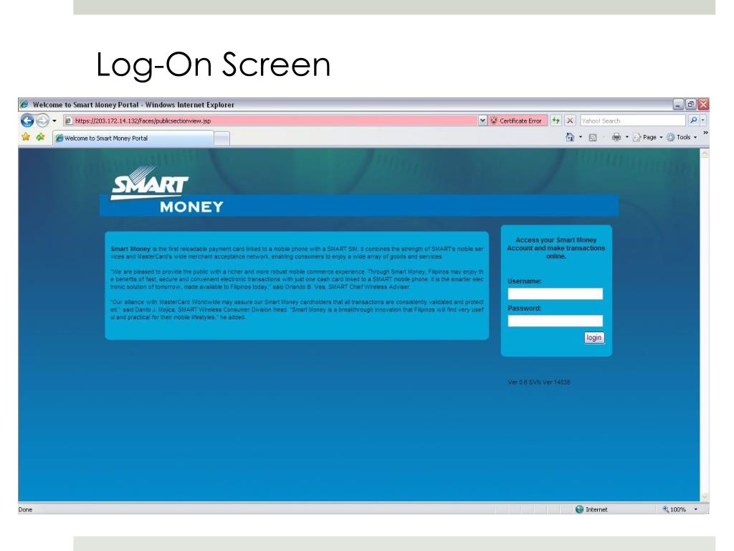Expand the address bar history dropdown

tap(482, 121)
